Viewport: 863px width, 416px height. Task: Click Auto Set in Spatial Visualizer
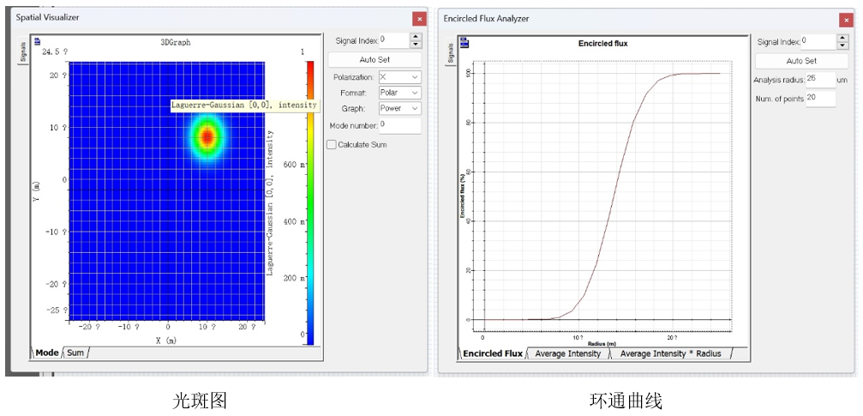point(375,59)
